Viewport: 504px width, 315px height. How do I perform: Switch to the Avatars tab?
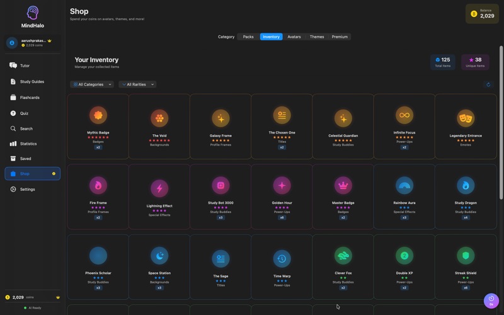(294, 37)
